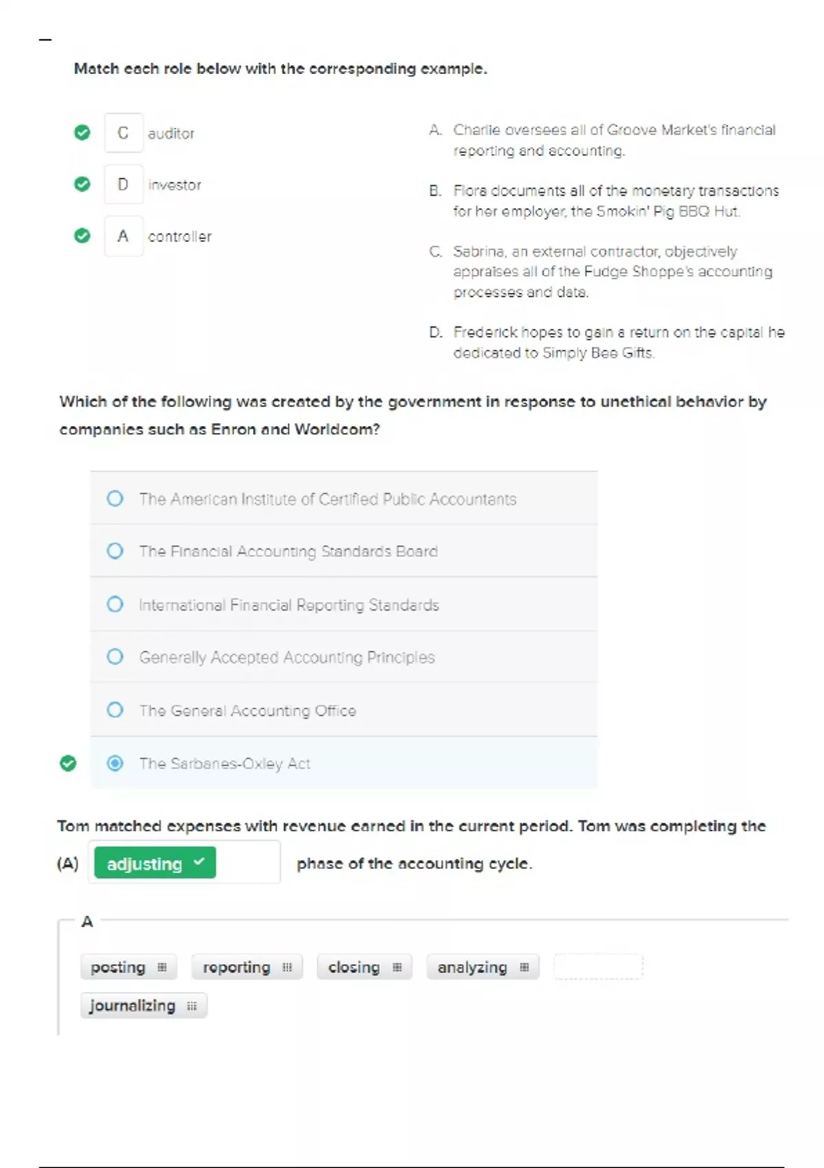Click the drag handle on the reporting chip
824x1168 pixels.
pyautogui.click(x=287, y=967)
